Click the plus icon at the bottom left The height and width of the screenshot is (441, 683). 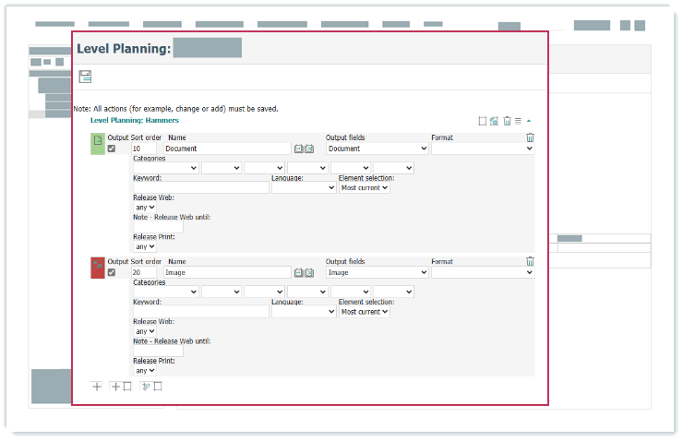point(97,387)
